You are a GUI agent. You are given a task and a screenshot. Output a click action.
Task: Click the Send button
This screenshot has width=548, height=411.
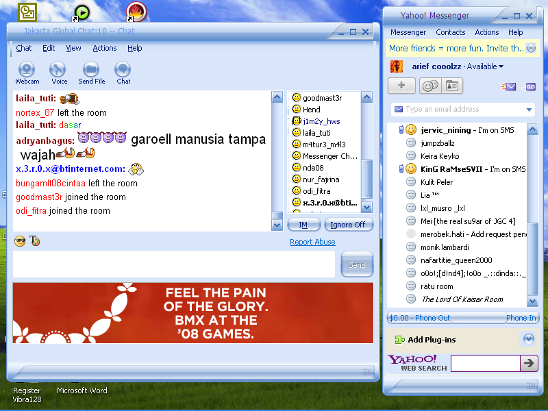coord(357,264)
